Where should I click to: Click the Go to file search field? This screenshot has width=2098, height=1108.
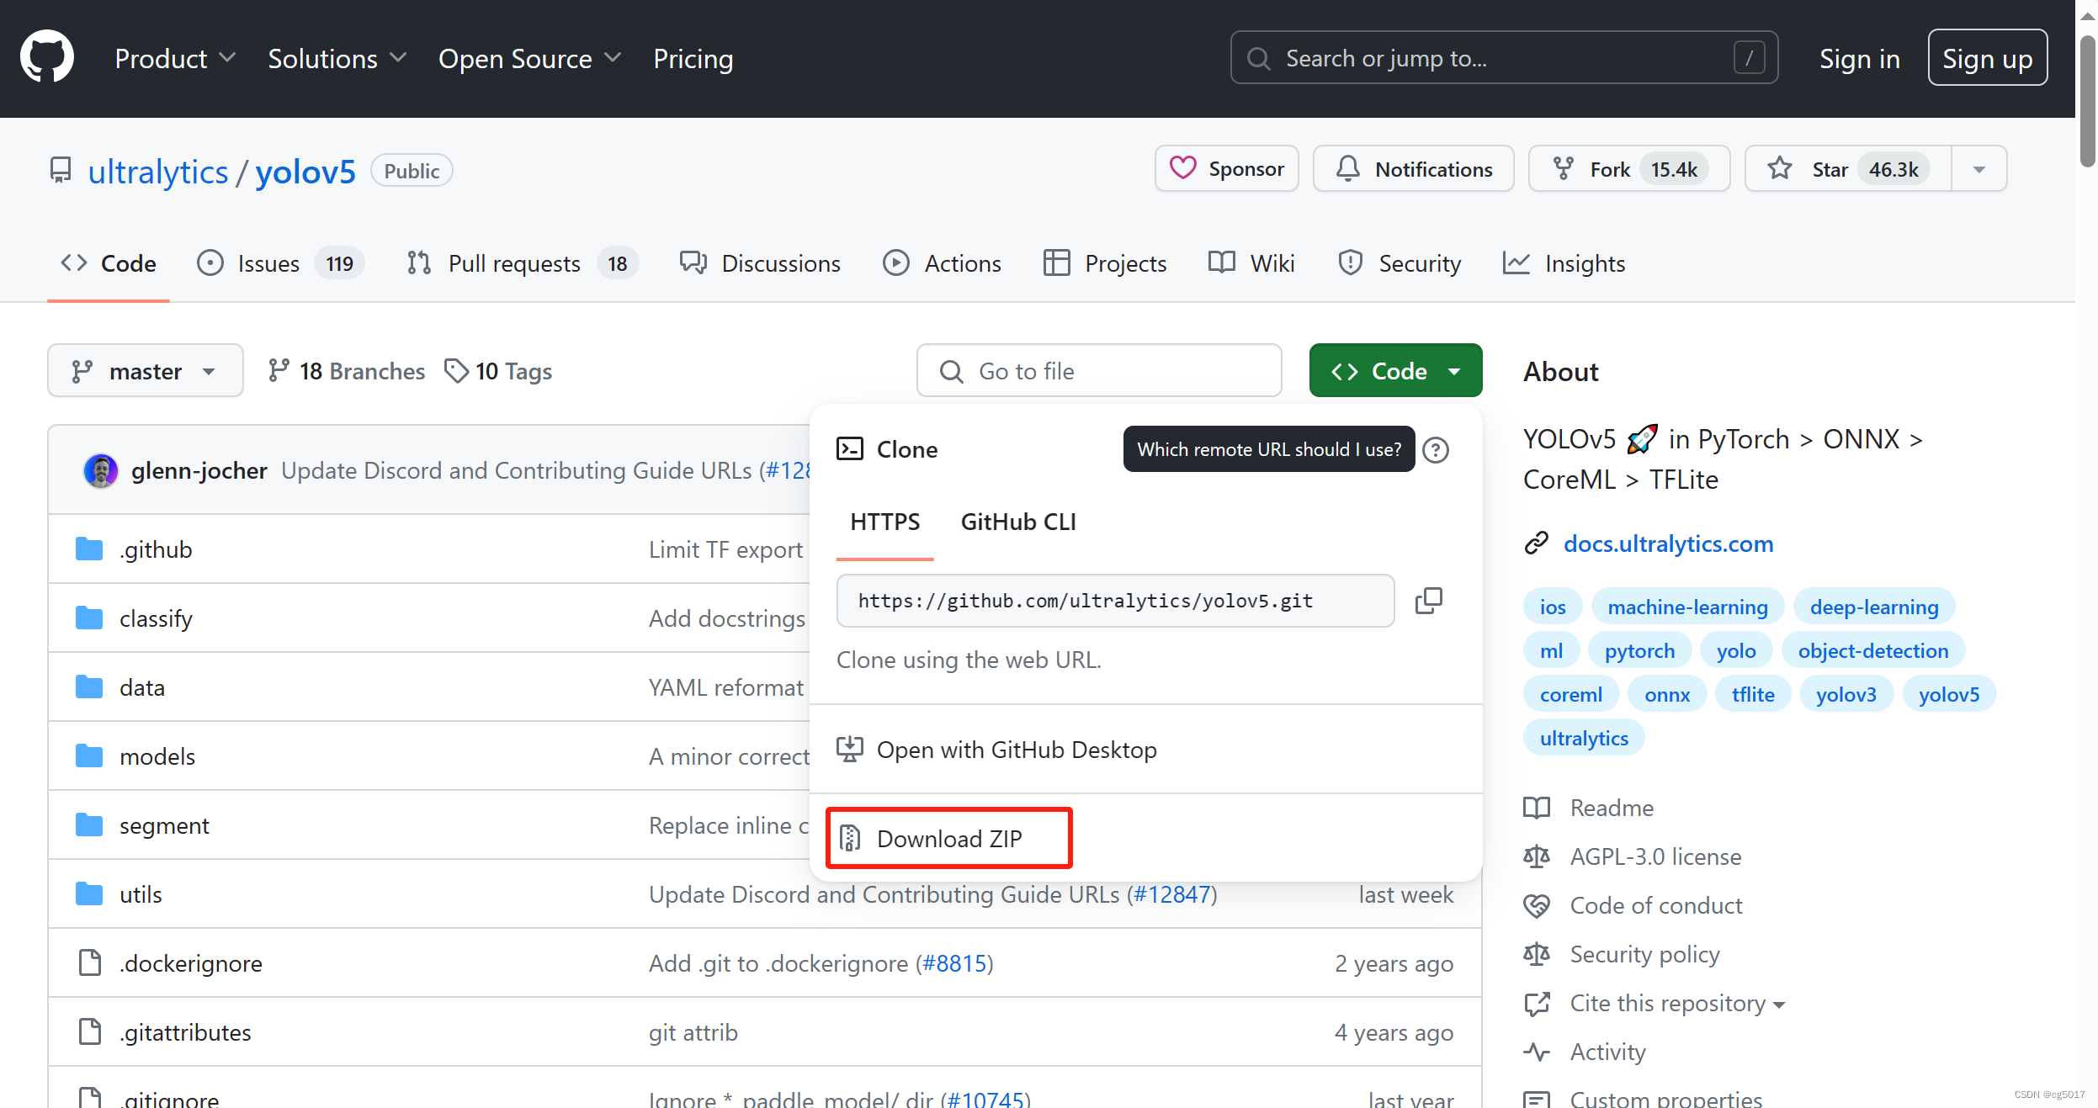pos(1098,371)
